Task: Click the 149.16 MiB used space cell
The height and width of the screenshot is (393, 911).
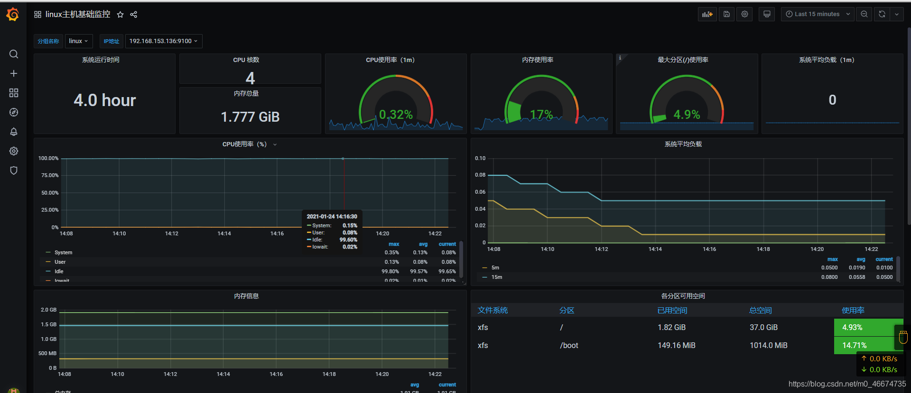Action: pos(676,346)
